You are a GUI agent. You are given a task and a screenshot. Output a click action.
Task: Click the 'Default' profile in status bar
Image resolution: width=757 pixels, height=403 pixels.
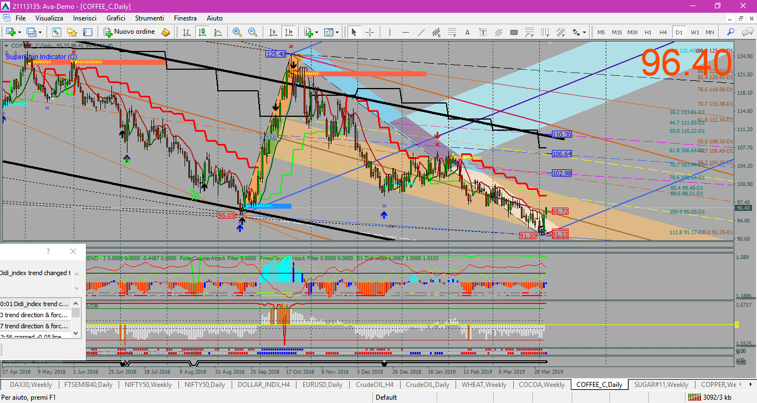386,397
